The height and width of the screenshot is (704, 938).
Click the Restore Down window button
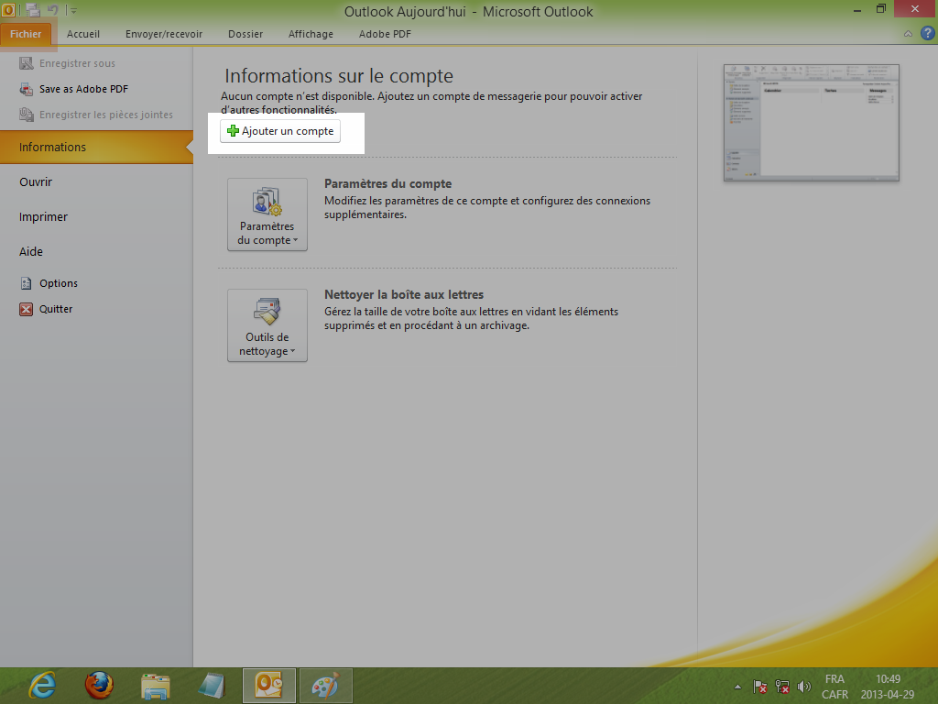pos(880,9)
